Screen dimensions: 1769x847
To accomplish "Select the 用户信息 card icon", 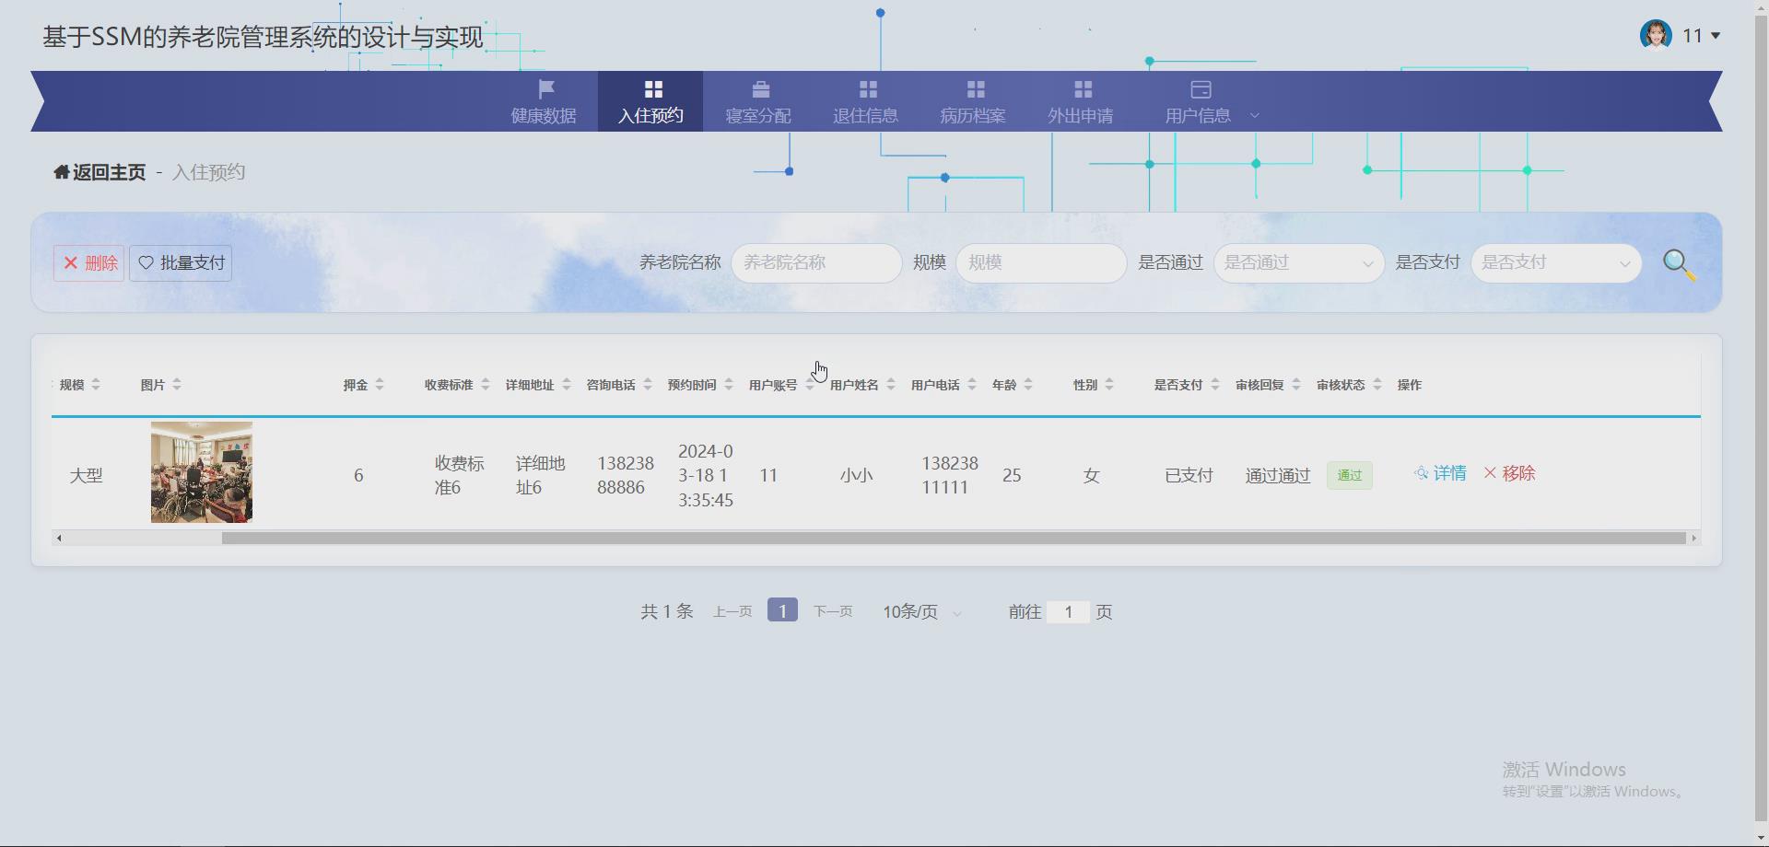I will [1199, 89].
